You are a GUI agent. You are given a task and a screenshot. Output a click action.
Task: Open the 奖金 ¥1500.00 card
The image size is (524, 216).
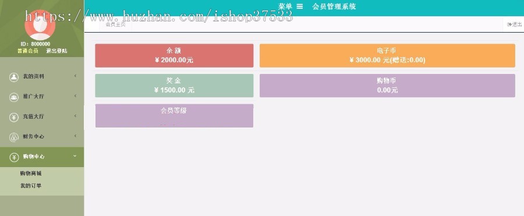(x=174, y=86)
